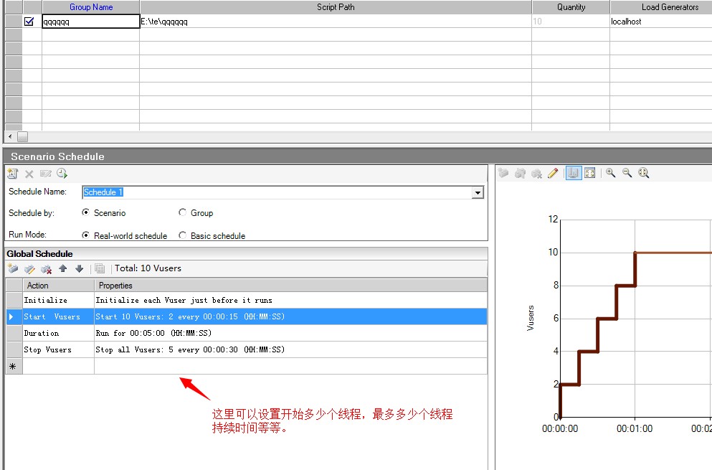
Task: Click the Script Path column header
Action: pos(336,7)
